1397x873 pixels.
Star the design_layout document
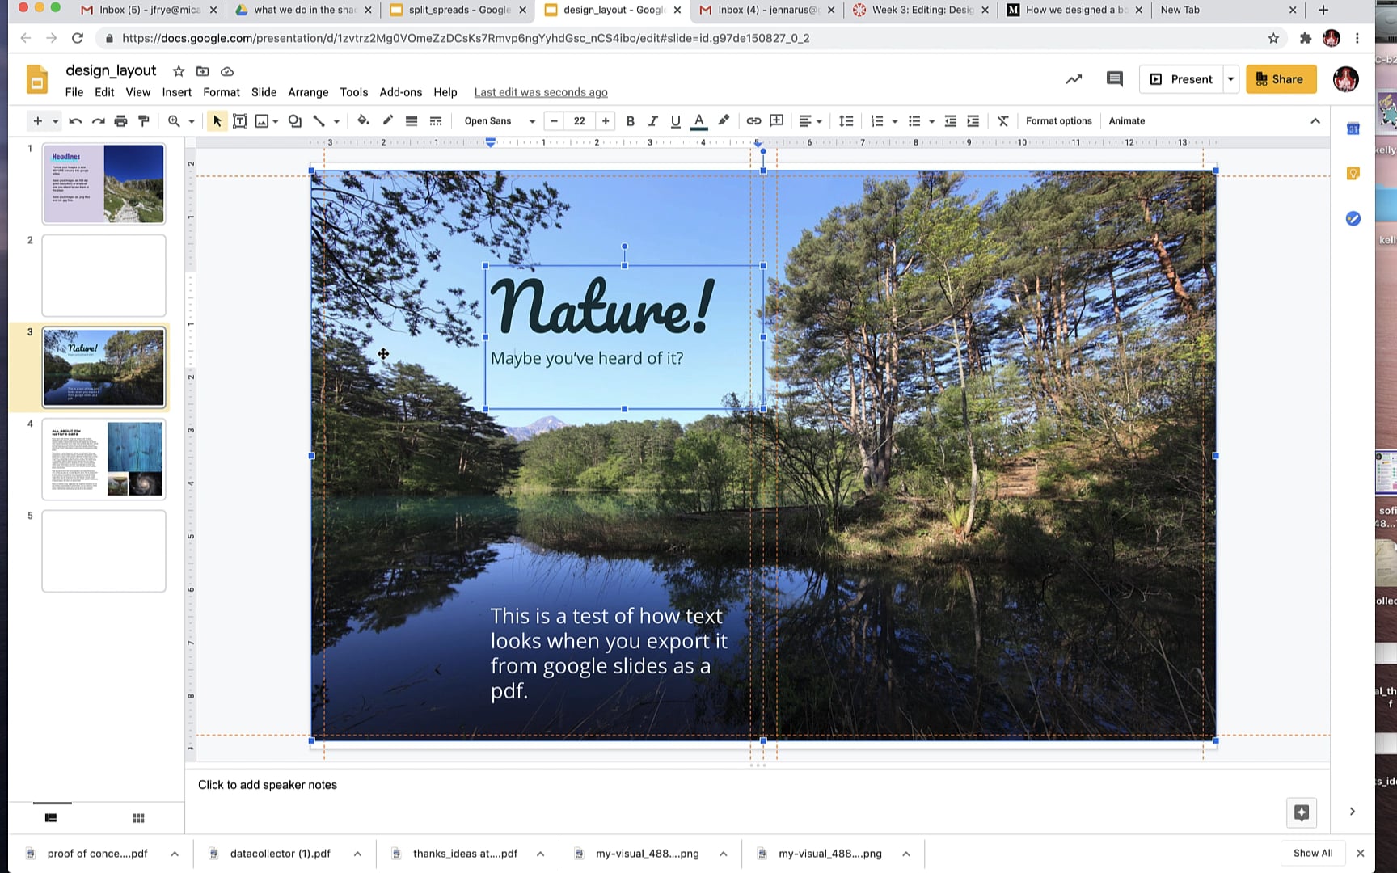click(x=179, y=71)
